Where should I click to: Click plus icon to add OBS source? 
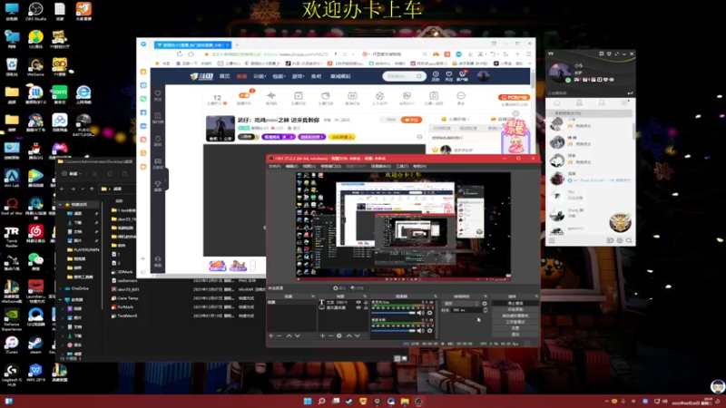322,335
